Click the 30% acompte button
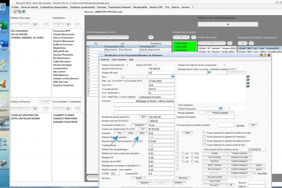This screenshot has height=188, width=282. [x=187, y=133]
